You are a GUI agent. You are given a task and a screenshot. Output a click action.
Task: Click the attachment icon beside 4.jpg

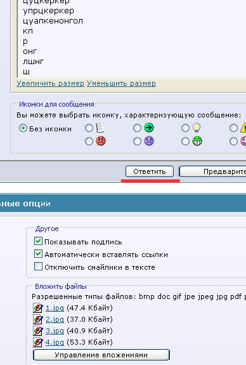(38, 342)
